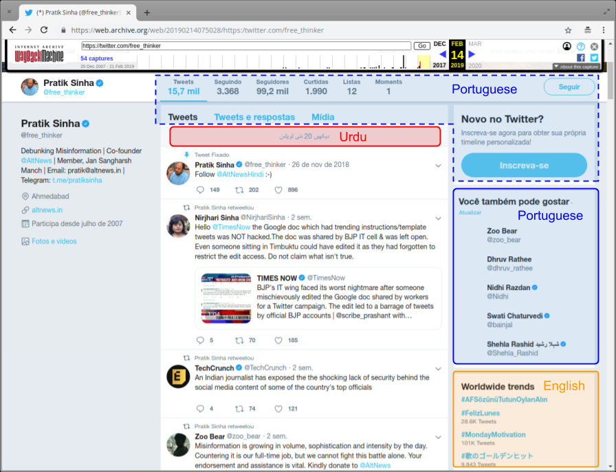Open t.me/pratiksinha Telegram link
This screenshot has height=472, width=616.
pyautogui.click(x=78, y=180)
